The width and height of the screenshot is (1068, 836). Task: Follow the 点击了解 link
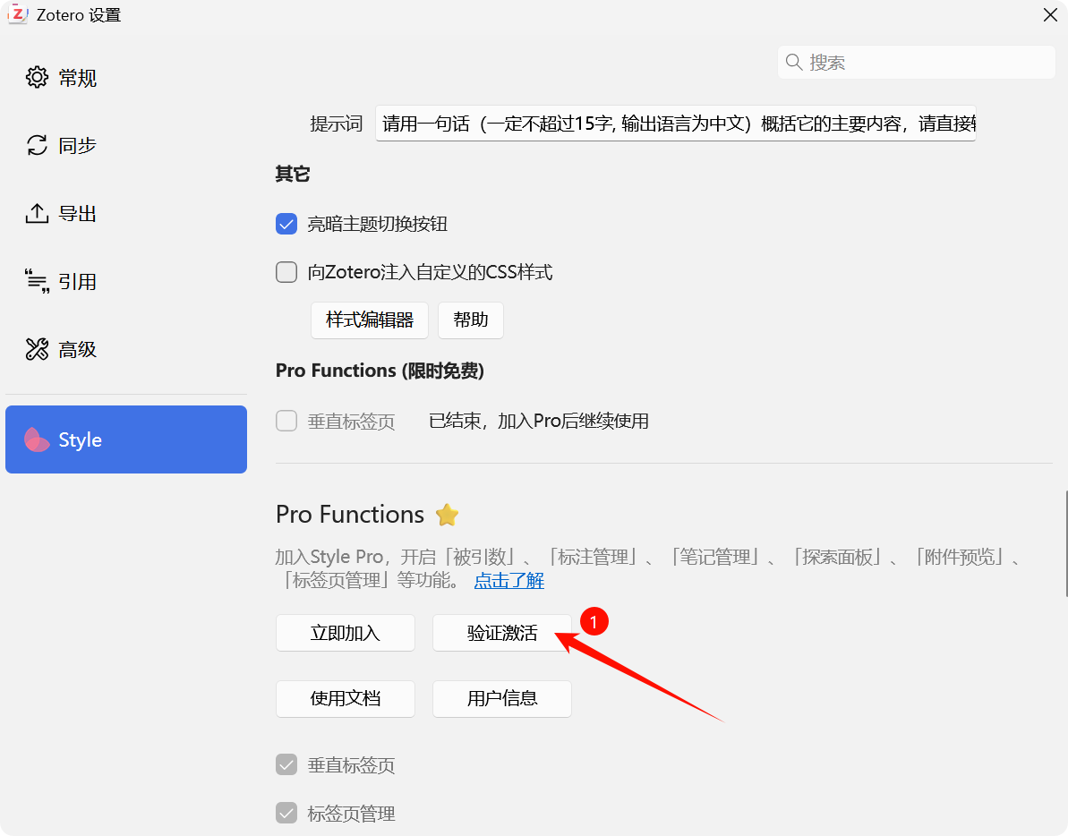pyautogui.click(x=508, y=580)
